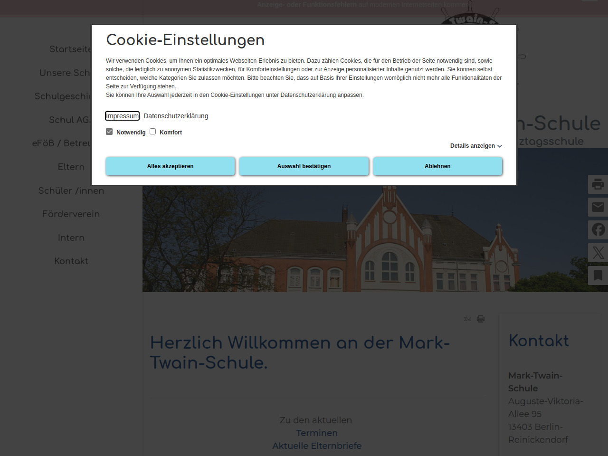Select Förderverein in the side navigation

click(71, 214)
